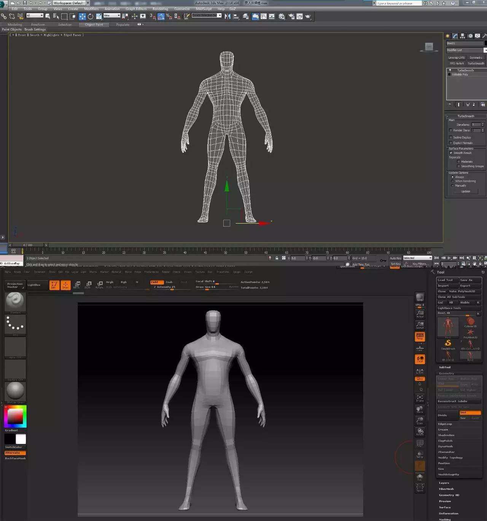Open the Dots stroke picker in ZBrush
487x521 pixels.
pos(15,324)
